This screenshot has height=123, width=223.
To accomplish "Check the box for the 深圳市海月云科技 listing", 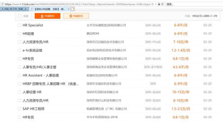I will [20, 100].
